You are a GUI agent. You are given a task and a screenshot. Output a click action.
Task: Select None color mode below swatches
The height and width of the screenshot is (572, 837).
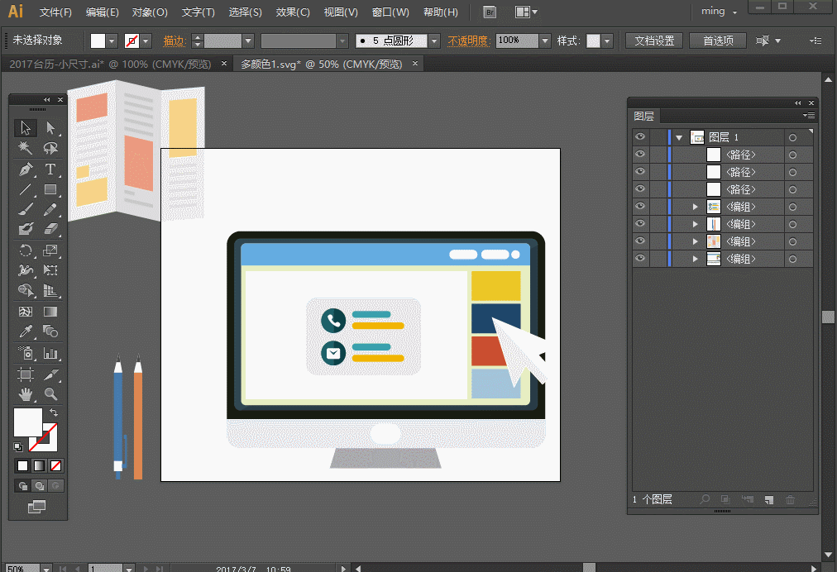[55, 466]
